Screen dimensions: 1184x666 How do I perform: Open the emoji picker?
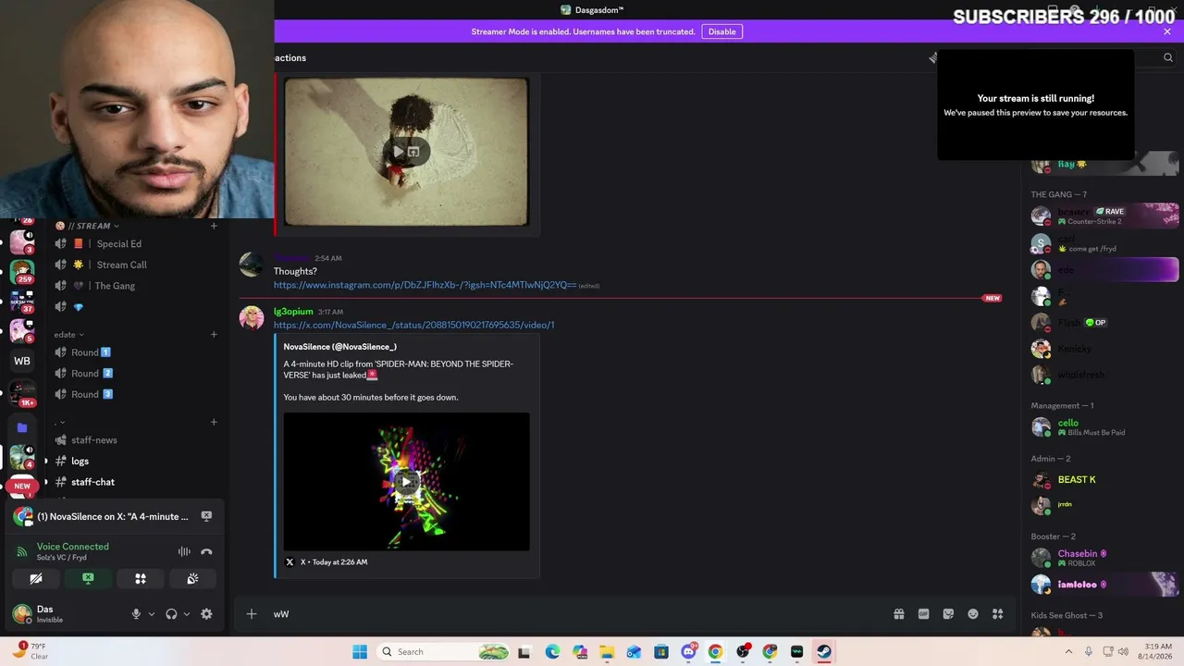pos(973,614)
